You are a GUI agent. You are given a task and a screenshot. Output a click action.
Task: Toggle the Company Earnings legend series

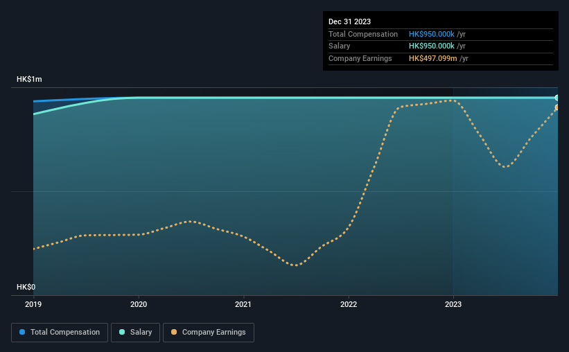coord(209,333)
